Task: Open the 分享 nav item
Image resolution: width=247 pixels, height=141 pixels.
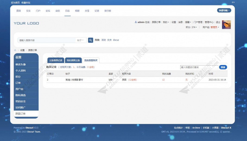Action: pos(87,11)
